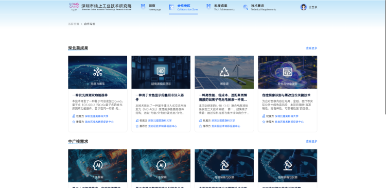Open the title about 铝离子电池电解液

223,97
